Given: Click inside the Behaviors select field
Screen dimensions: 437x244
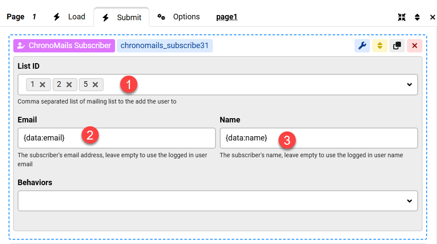Looking at the screenshot, I should click(x=218, y=201).
